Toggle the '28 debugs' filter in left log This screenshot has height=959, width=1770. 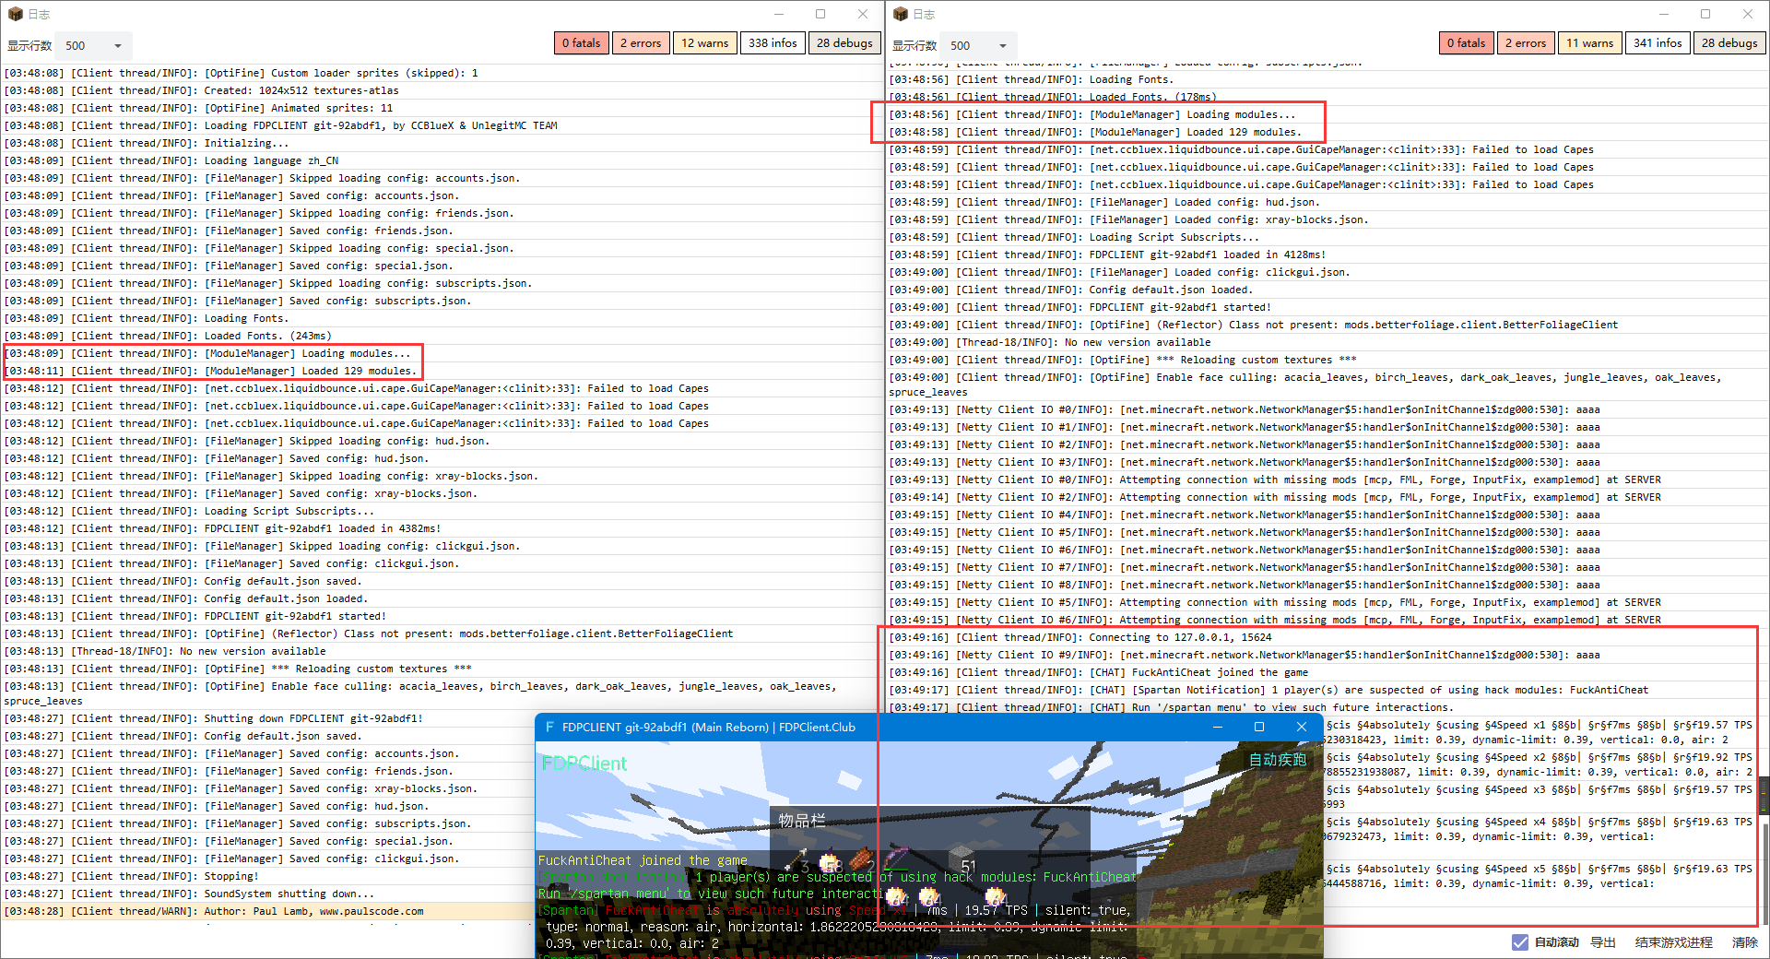[844, 42]
